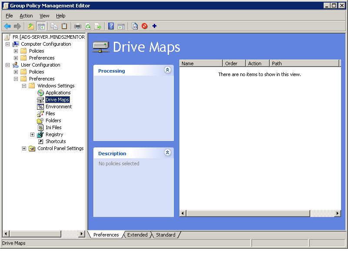Go up one level with folder icon
348x267 pixels.
pyautogui.click(x=31, y=26)
